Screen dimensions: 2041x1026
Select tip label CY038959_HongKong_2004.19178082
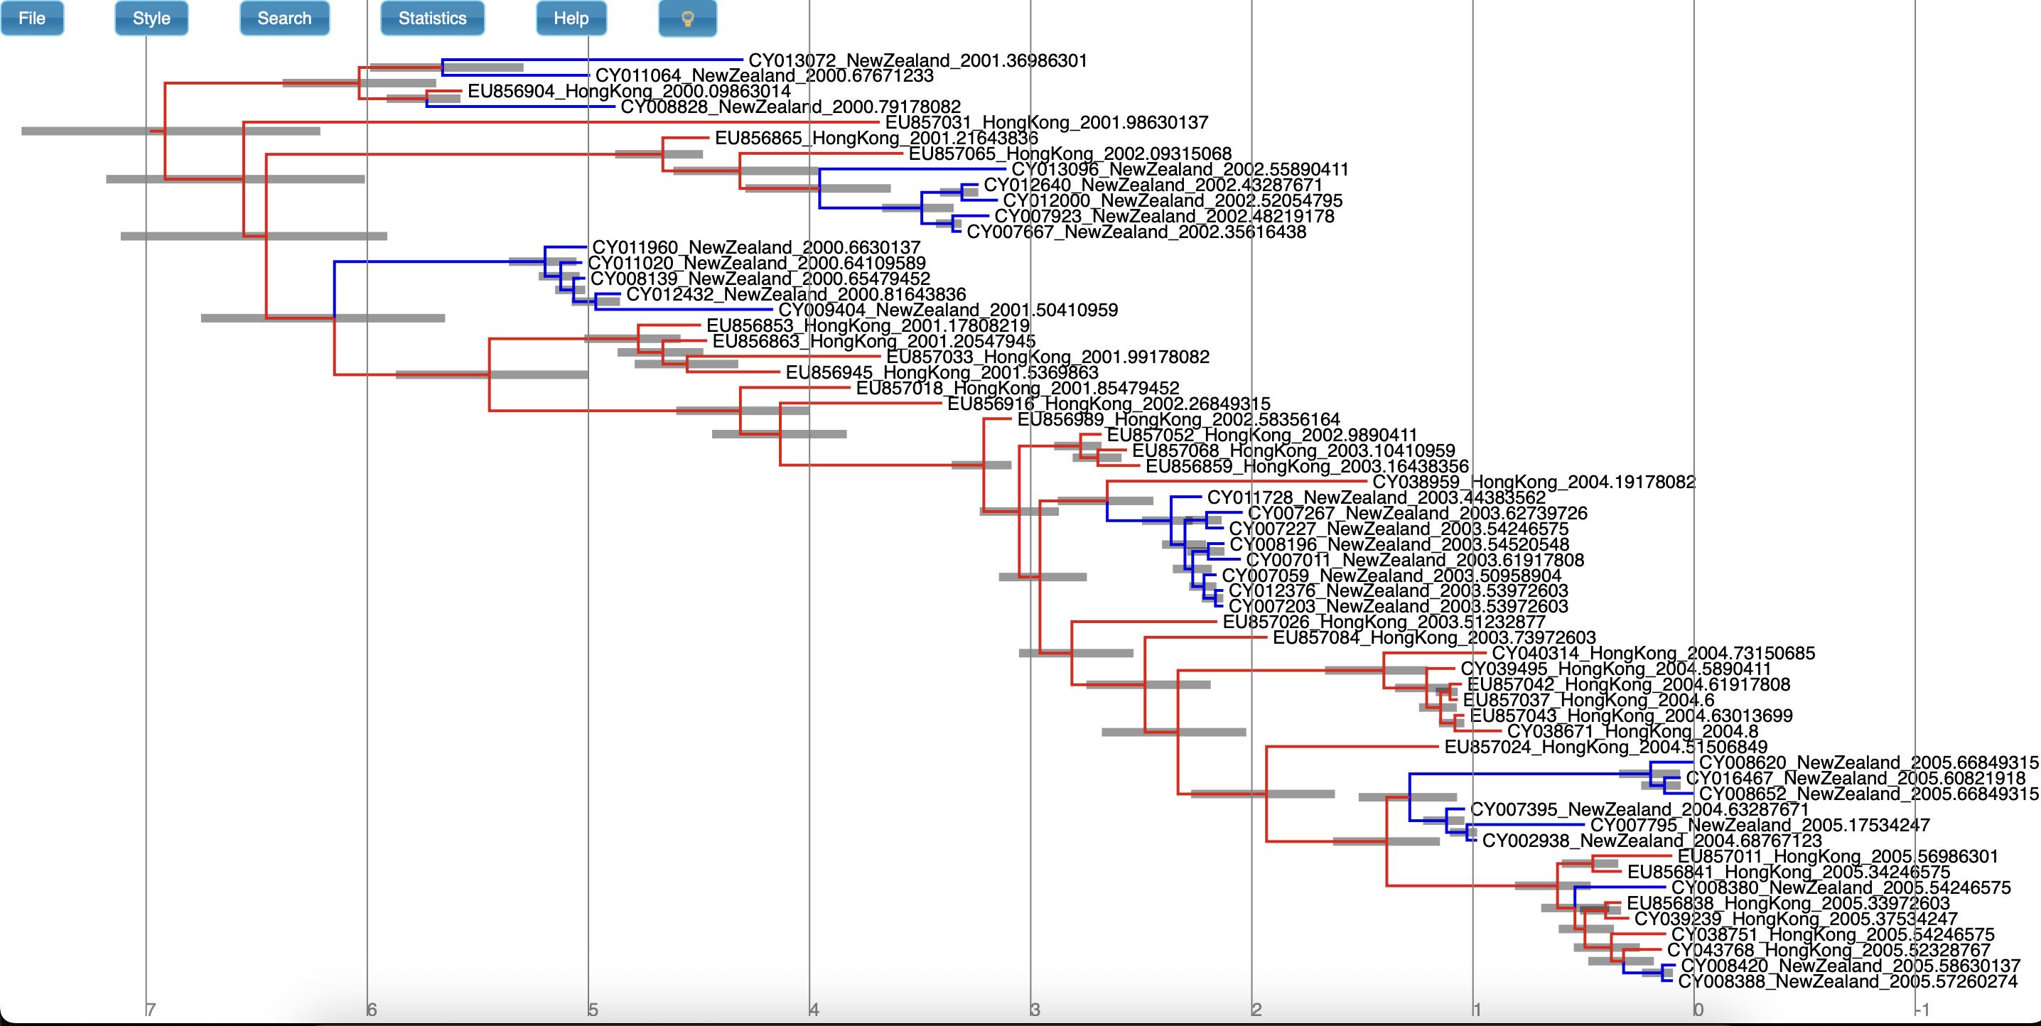point(1534,482)
